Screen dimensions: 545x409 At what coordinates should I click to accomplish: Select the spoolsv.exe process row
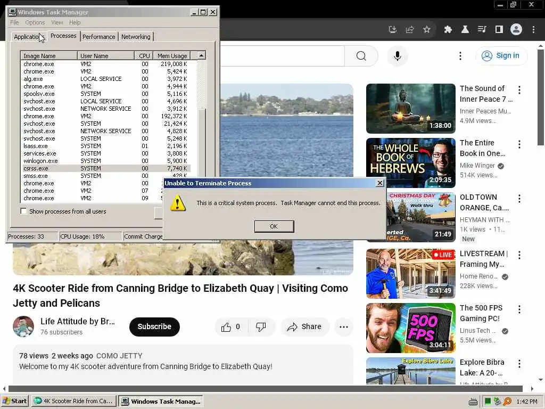[x=106, y=94]
